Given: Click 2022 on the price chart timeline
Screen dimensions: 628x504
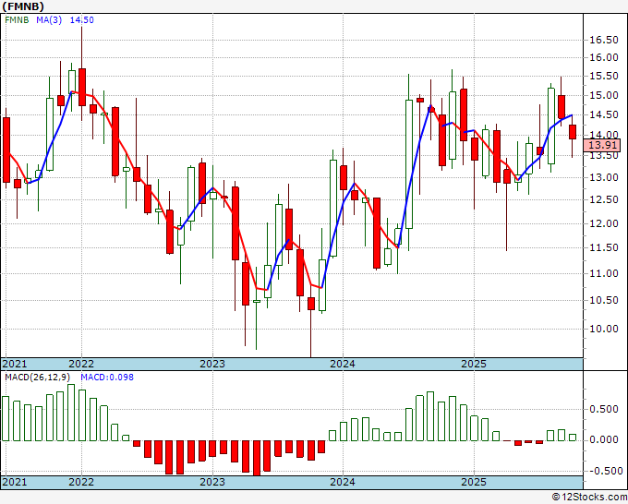Looking at the screenshot, I should click(x=81, y=364).
